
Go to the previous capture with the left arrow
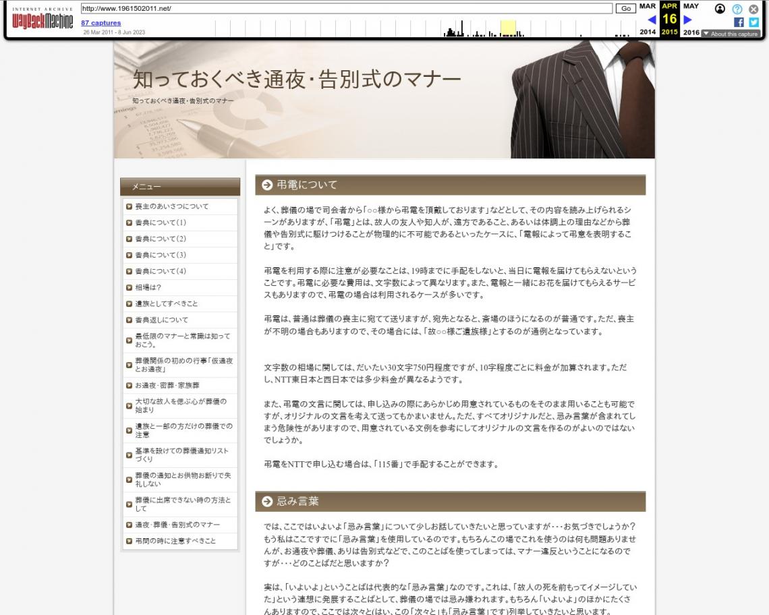(652, 20)
